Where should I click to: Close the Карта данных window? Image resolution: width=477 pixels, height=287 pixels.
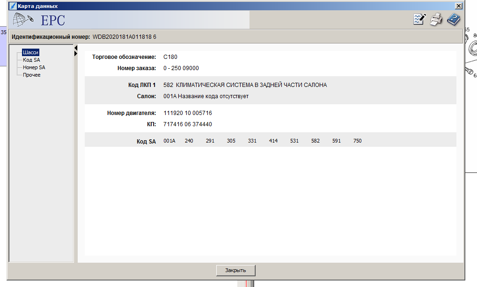[x=459, y=6]
